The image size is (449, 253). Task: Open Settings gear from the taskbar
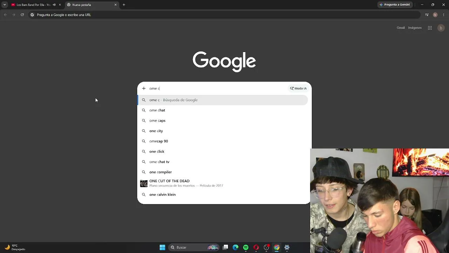tap(287, 247)
